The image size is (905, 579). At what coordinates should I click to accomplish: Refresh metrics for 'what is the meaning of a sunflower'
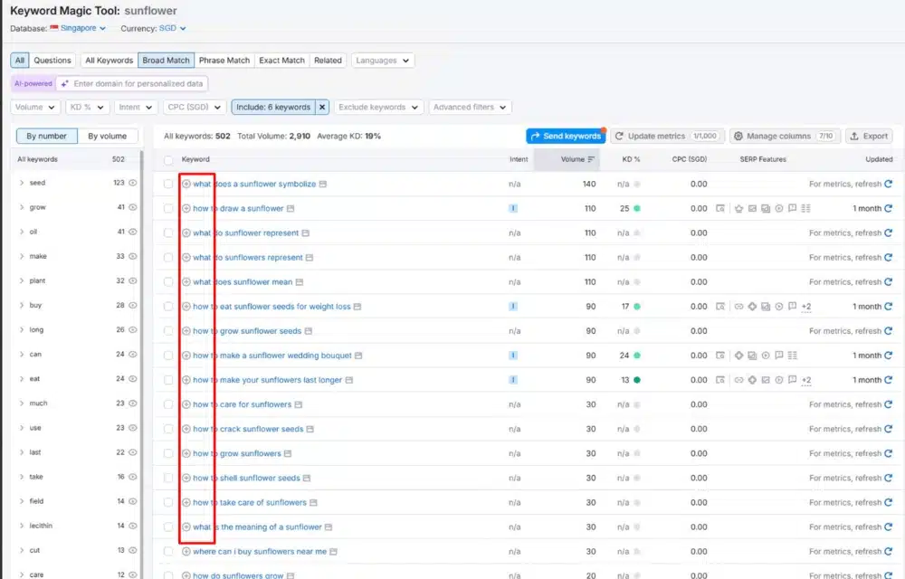888,527
